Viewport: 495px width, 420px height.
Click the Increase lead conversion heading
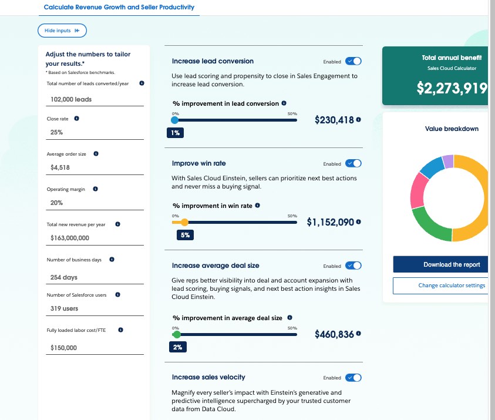tap(213, 61)
